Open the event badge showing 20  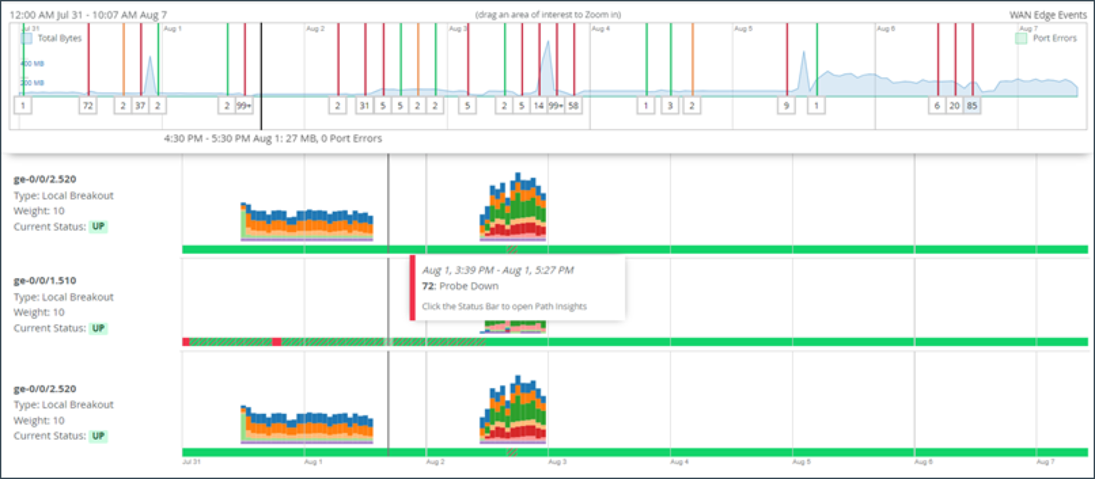(954, 106)
